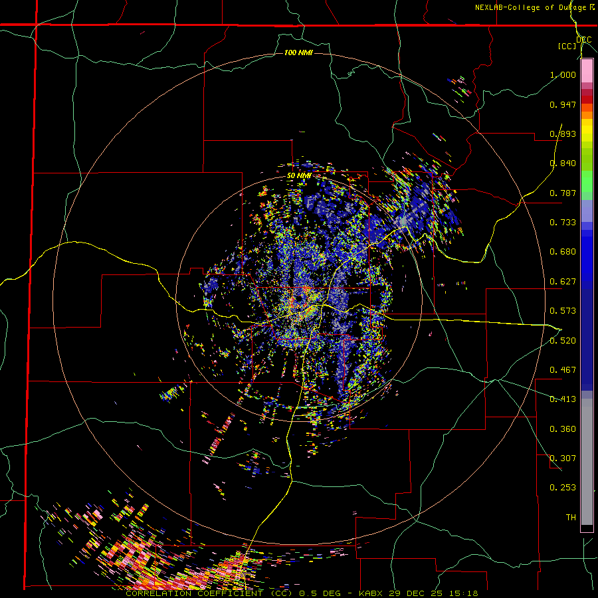Click the Correlation Coefficient caption at the bottom

302,593
